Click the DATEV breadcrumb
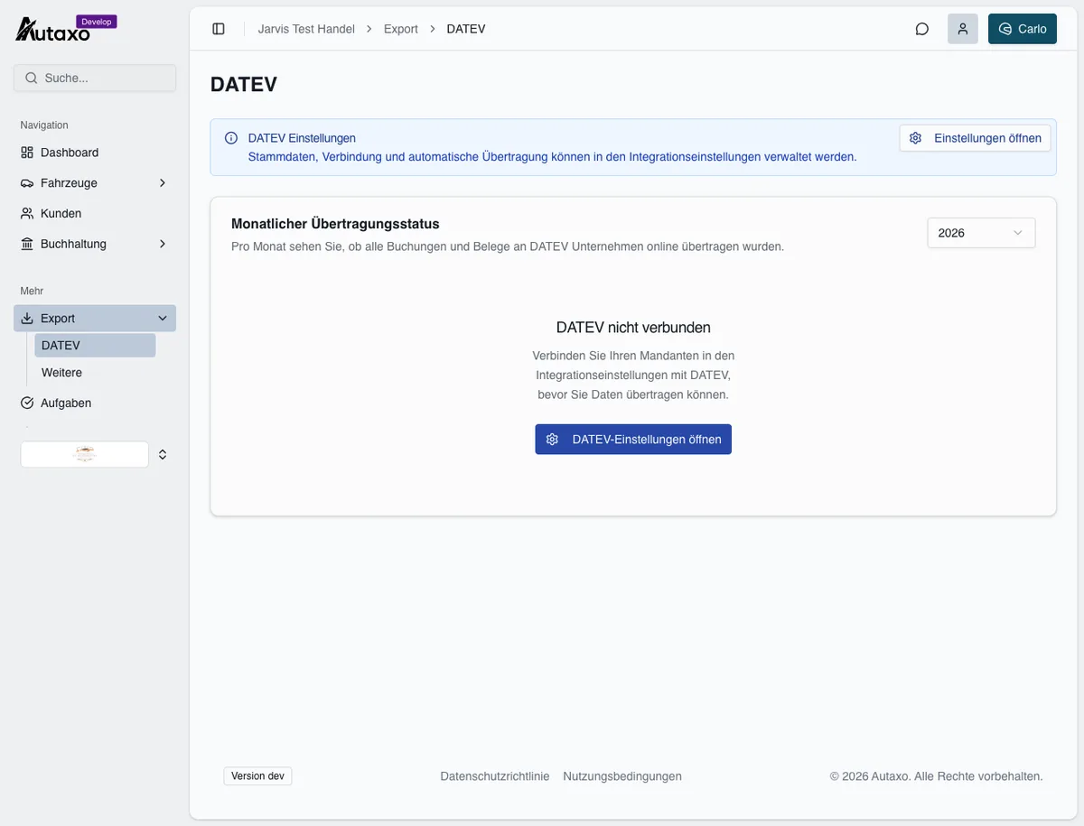This screenshot has height=826, width=1084. click(x=466, y=29)
